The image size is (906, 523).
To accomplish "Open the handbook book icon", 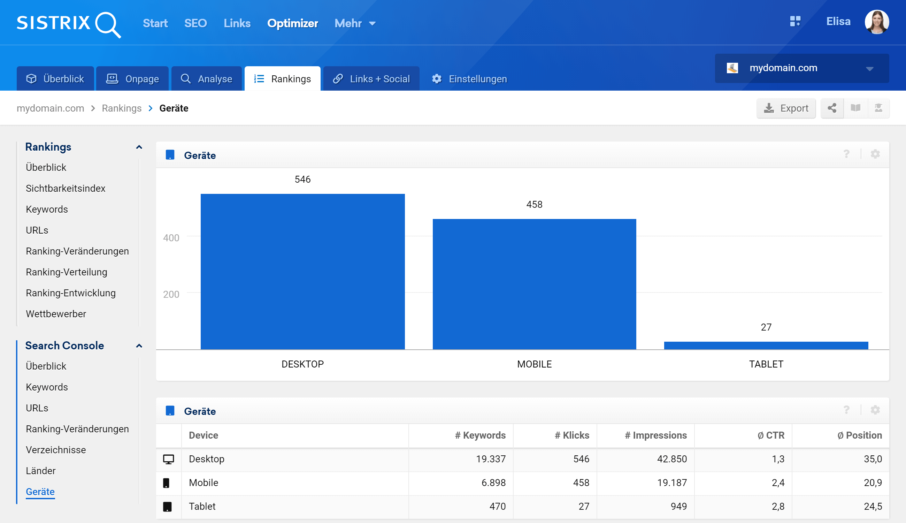I will (x=855, y=108).
